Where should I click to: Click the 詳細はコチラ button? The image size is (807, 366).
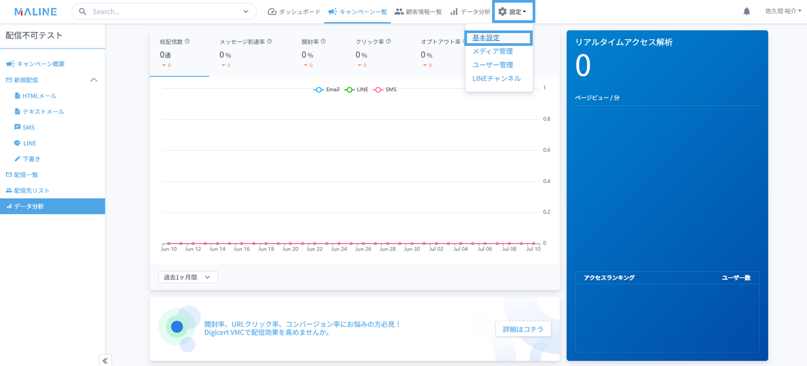pos(523,329)
